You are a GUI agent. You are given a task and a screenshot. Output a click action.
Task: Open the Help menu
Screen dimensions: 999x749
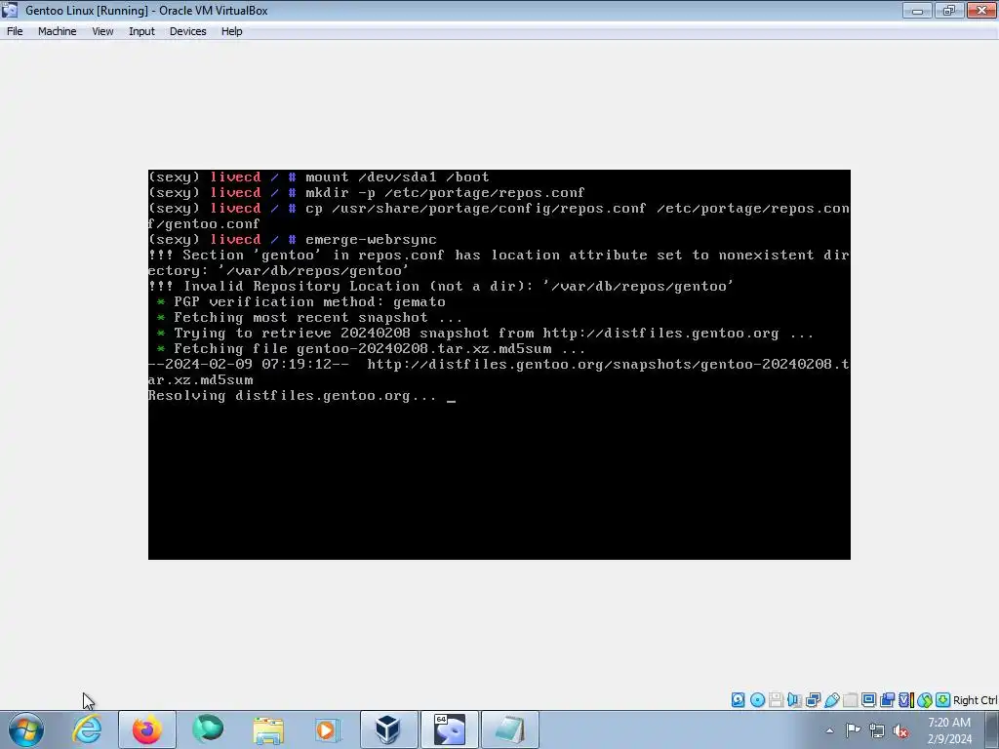click(x=232, y=31)
